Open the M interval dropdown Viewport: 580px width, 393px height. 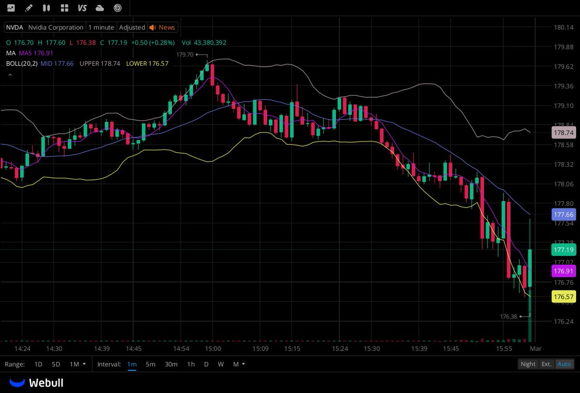click(x=239, y=364)
